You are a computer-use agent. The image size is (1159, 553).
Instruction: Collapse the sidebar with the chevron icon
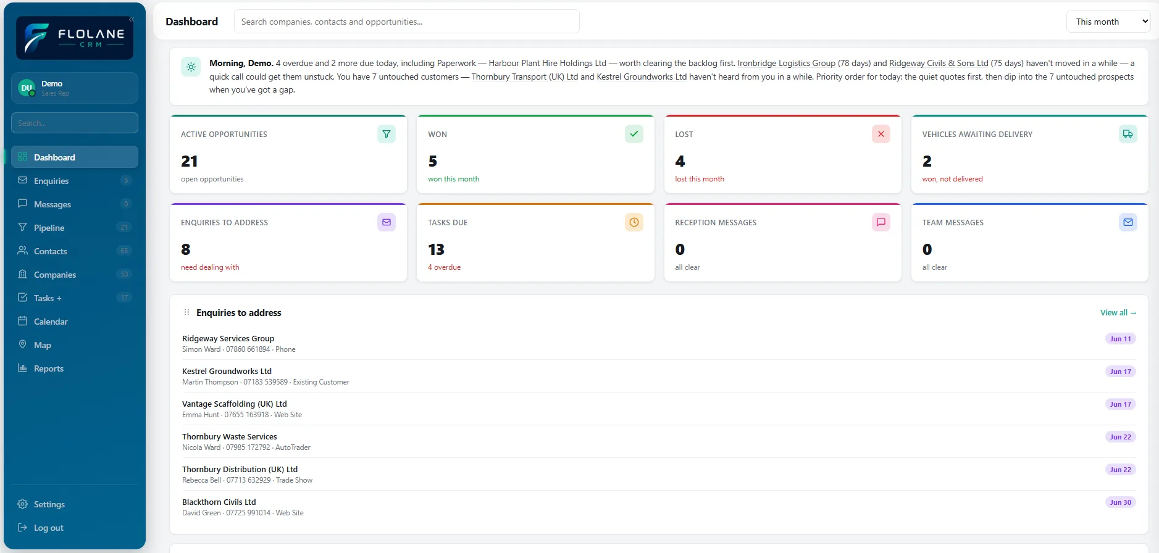[x=131, y=20]
